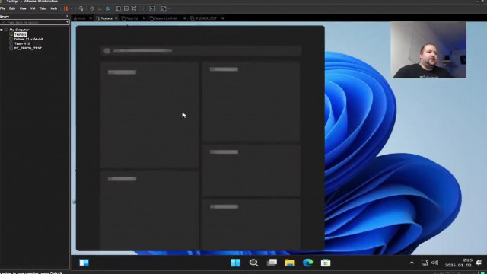Suspend the VM with orange pause icon

point(65,8)
